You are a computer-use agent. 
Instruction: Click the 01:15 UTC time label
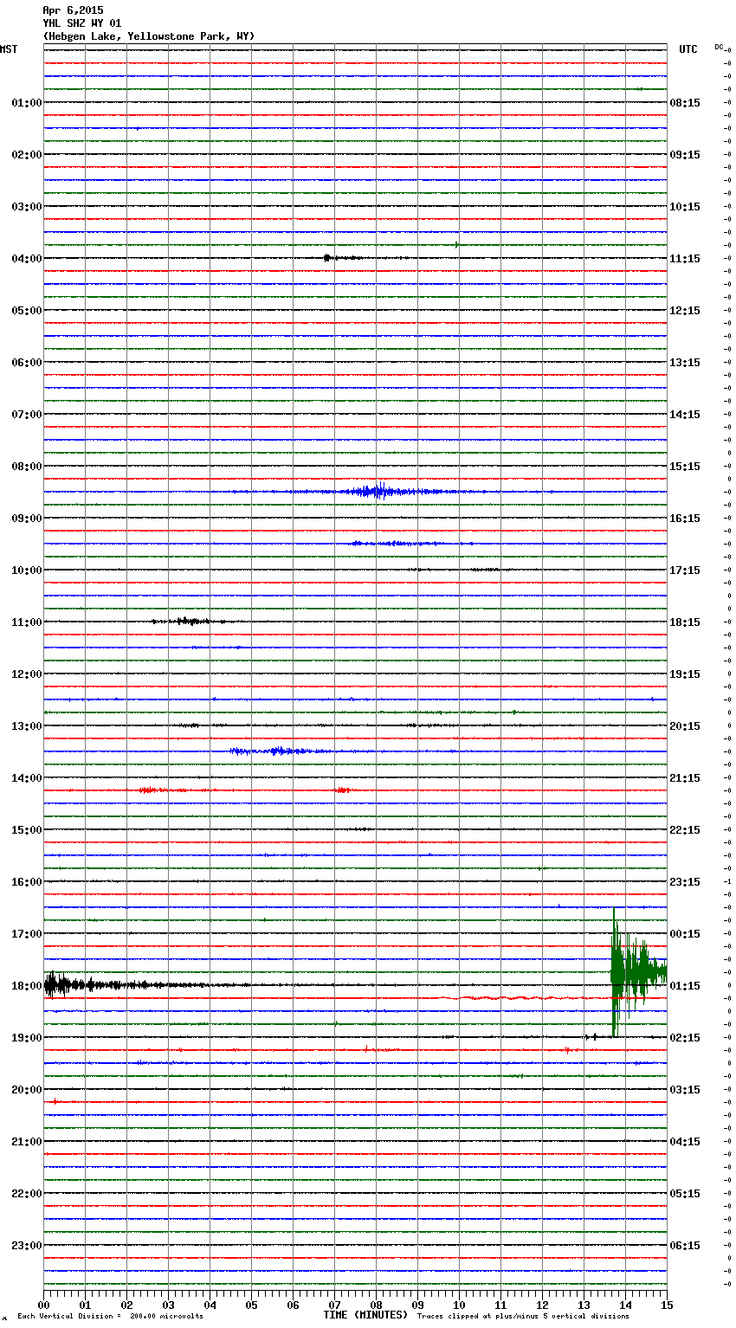685,986
